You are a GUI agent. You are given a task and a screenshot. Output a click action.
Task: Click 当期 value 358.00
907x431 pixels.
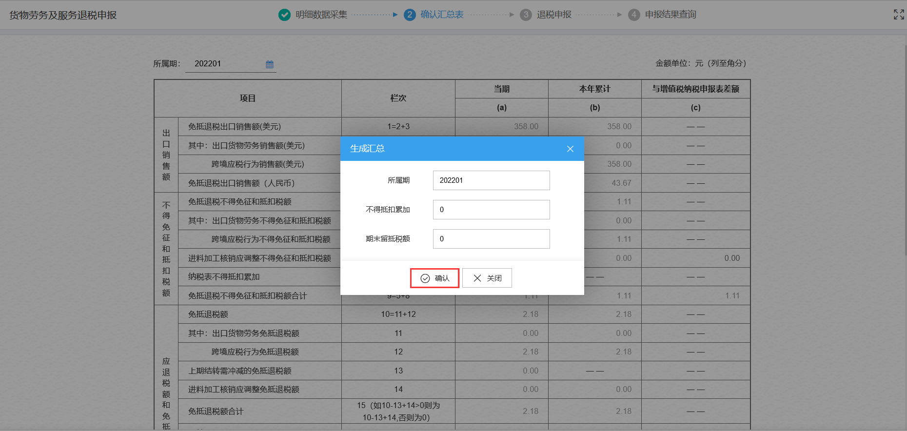526,127
